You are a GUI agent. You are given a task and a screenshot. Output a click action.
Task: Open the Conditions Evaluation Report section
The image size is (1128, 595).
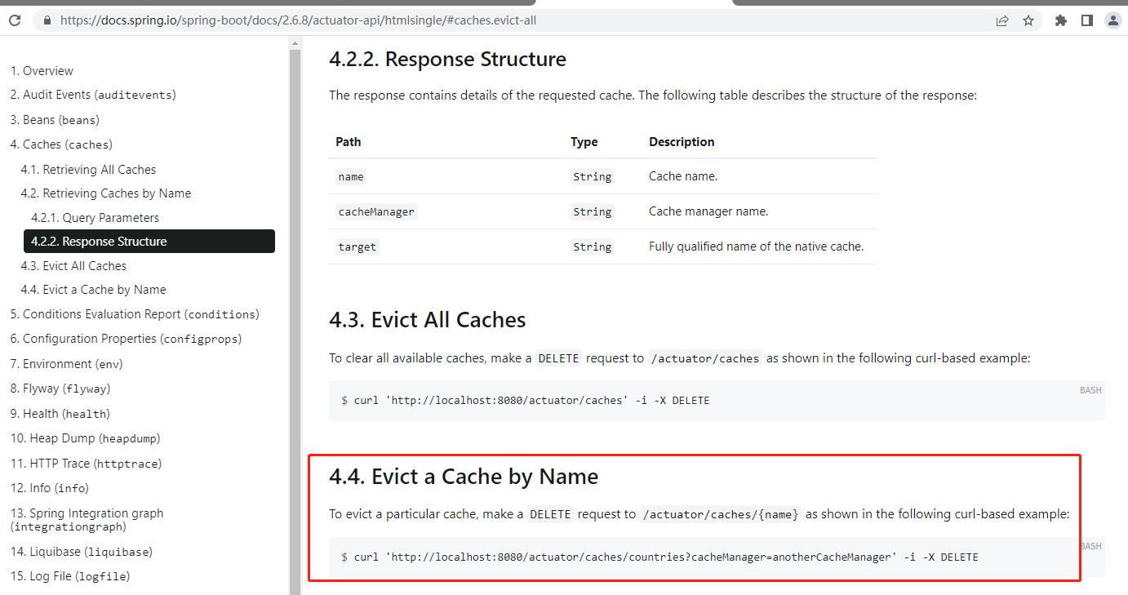[x=134, y=313]
